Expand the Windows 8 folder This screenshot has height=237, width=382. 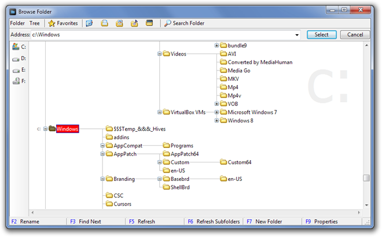pos(216,120)
